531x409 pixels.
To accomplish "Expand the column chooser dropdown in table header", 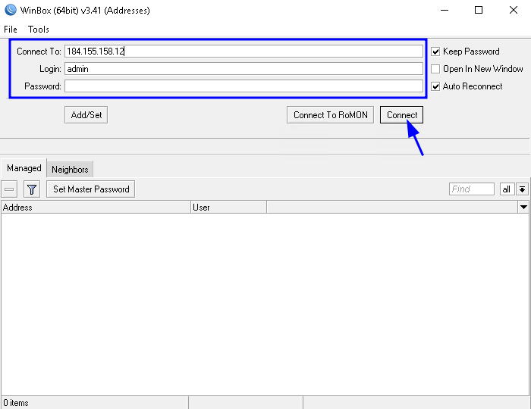I will [523, 207].
